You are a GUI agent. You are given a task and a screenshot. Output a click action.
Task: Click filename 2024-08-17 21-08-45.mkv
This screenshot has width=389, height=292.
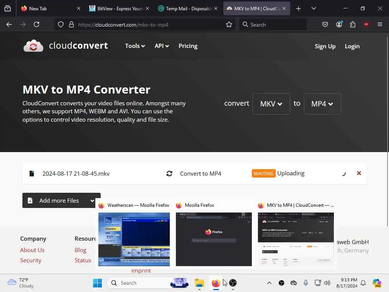pos(76,173)
